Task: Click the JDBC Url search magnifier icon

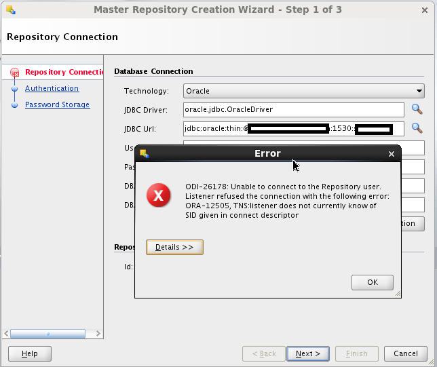Action: pyautogui.click(x=417, y=128)
